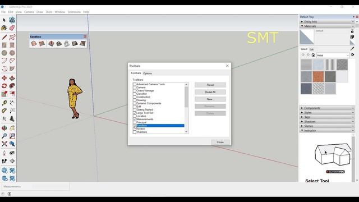The width and height of the screenshot is (359, 202).
Task: Open the Window menu
Action: 60,12
